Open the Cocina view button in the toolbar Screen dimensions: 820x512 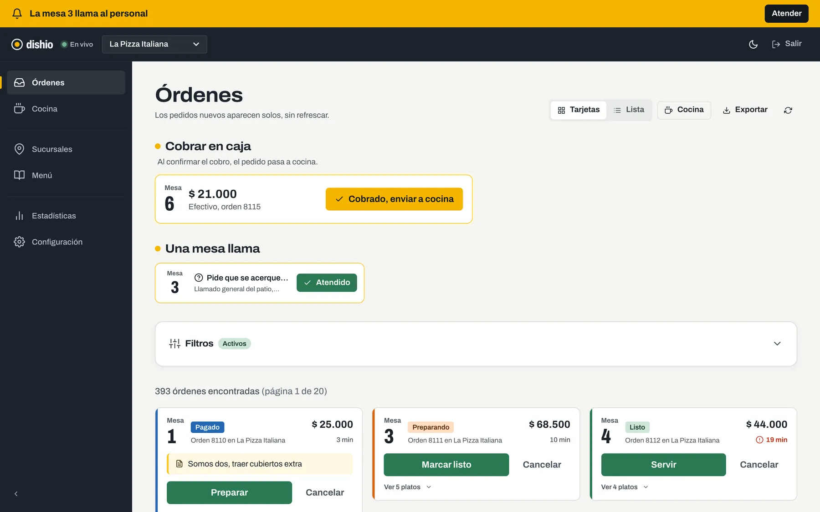(x=684, y=110)
